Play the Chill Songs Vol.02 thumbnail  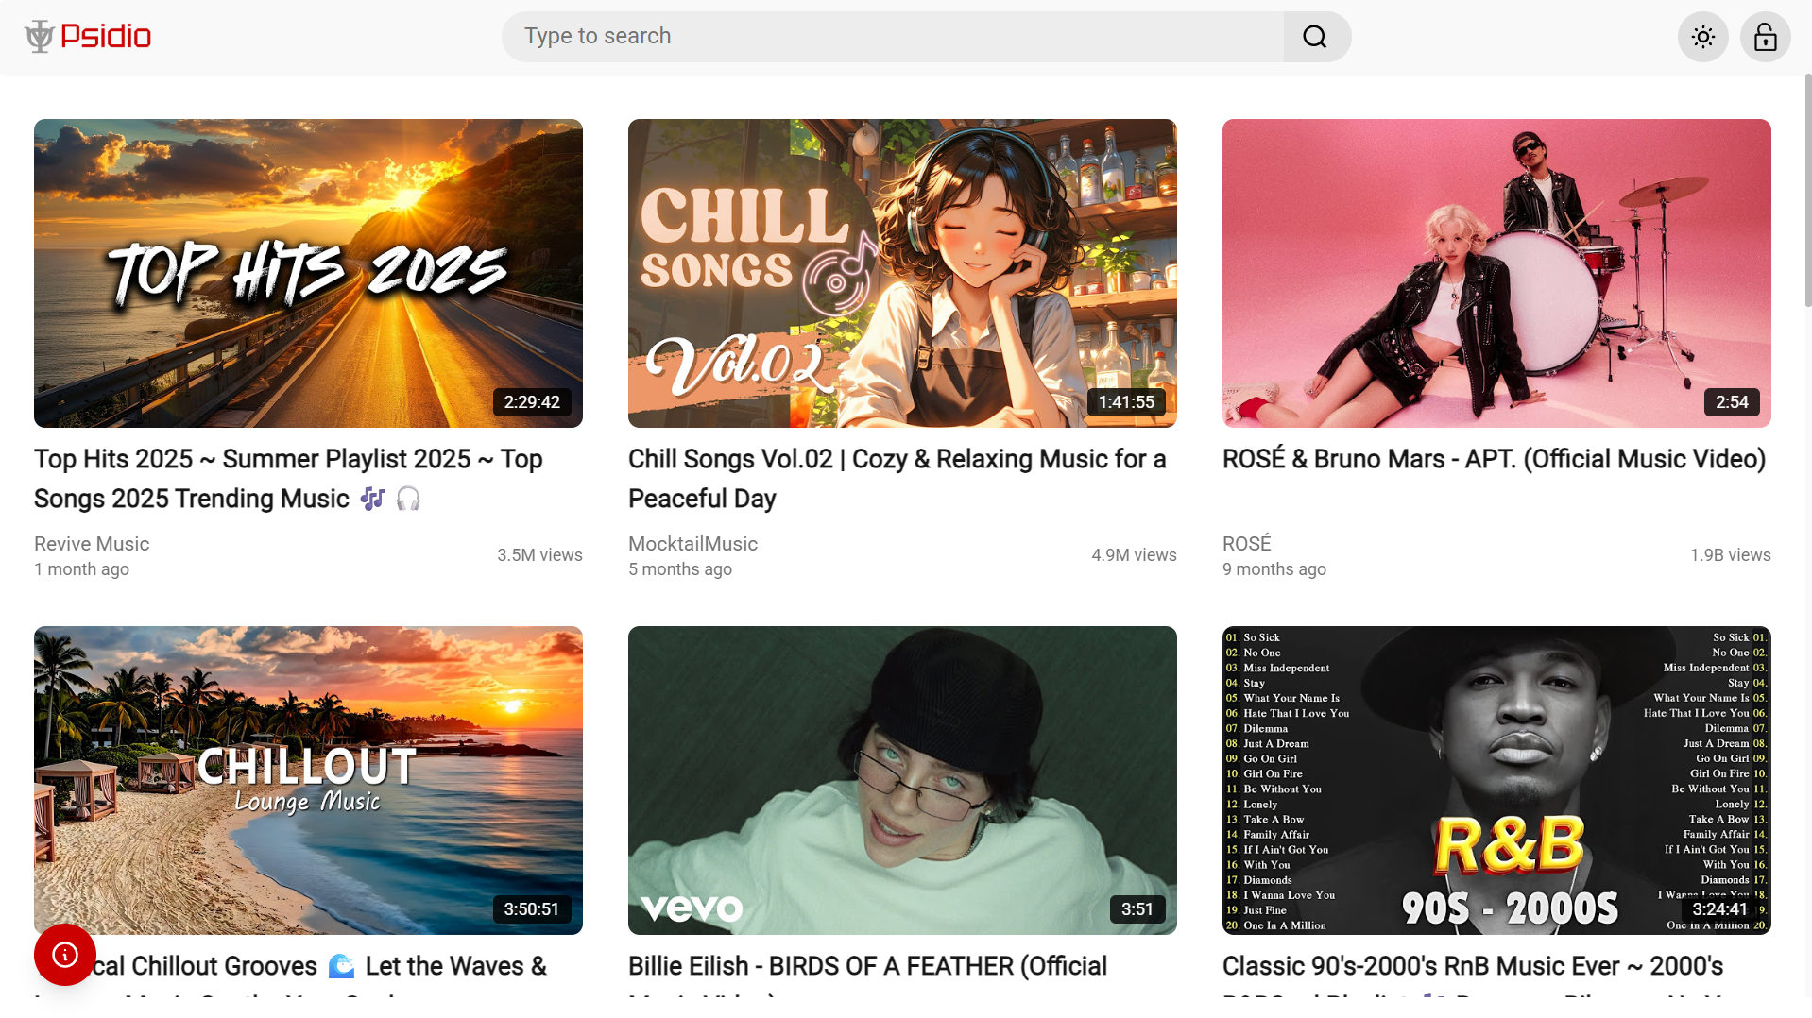[902, 273]
